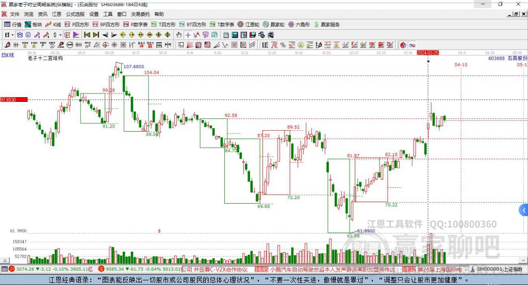Open 9P四方形 tool
The height and width of the screenshot is (285, 528).
(106, 25)
